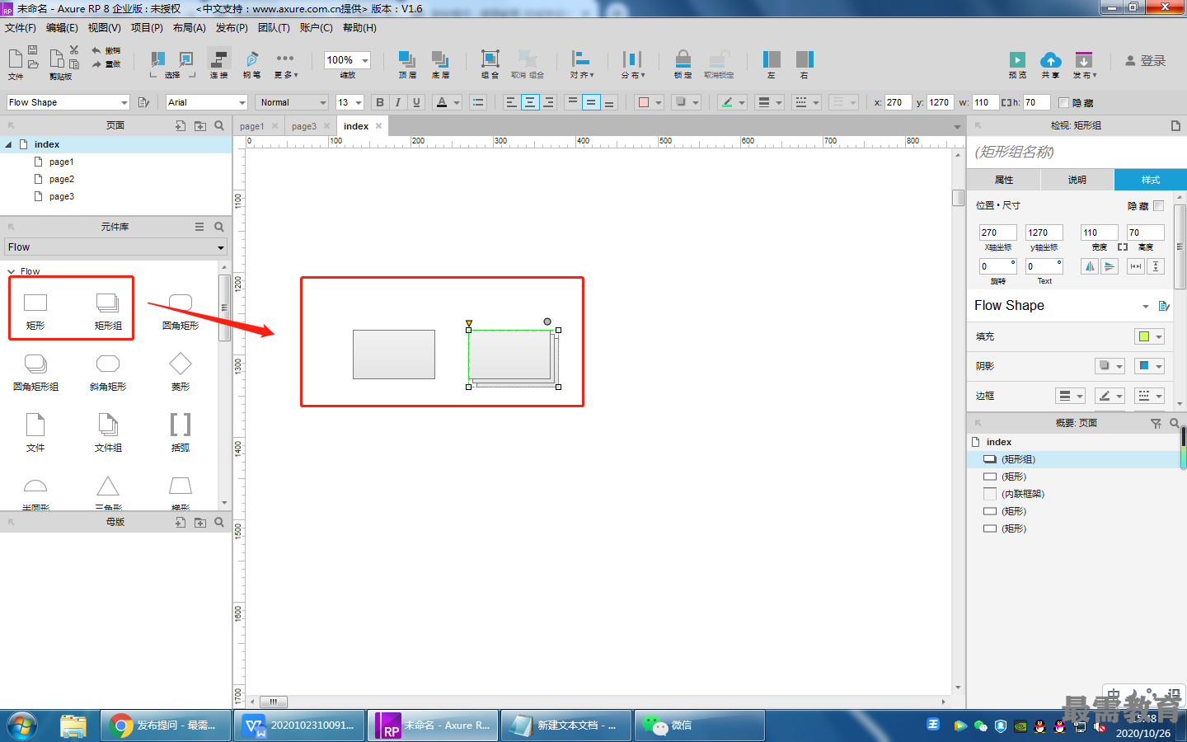Add a page icon in 页面 panel
Viewport: 1187px width, 742px height.
pos(181,126)
